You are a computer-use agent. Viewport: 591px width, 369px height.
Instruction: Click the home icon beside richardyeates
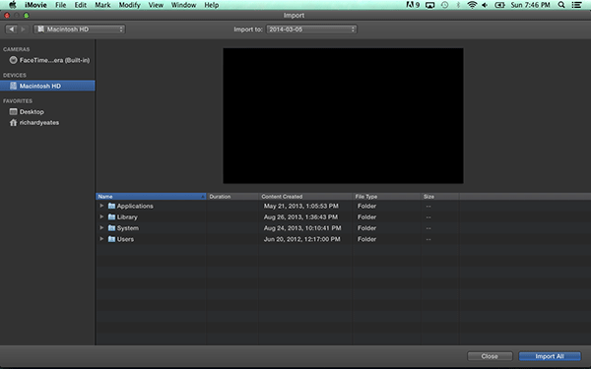13,122
